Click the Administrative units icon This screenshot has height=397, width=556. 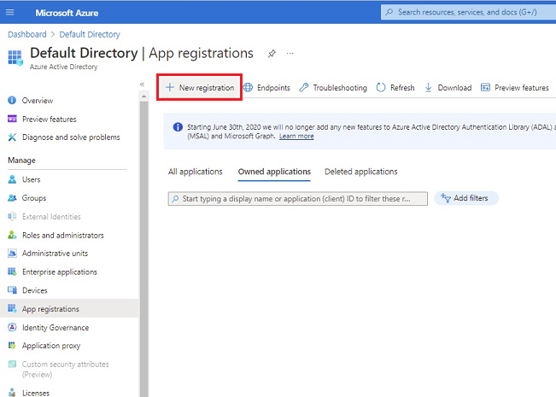pos(12,253)
